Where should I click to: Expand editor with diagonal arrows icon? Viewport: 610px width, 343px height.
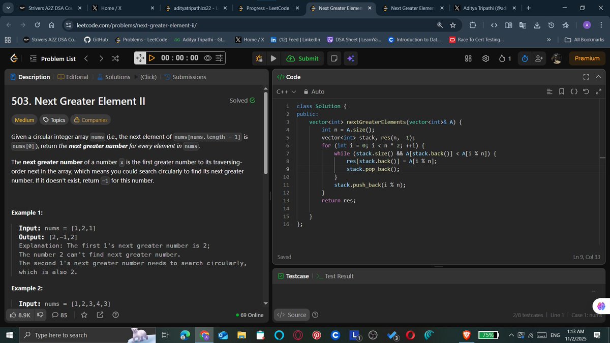click(x=598, y=91)
